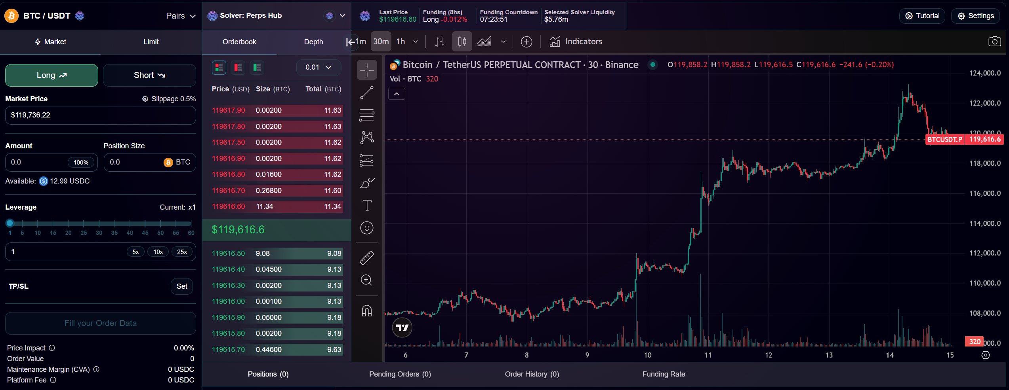Screen dimensions: 1009x390
Task: Open the Tutorial
Action: click(922, 16)
